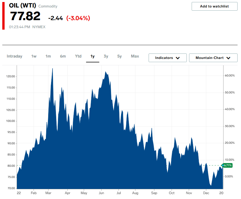Select the 1m chart range

pos(48,56)
